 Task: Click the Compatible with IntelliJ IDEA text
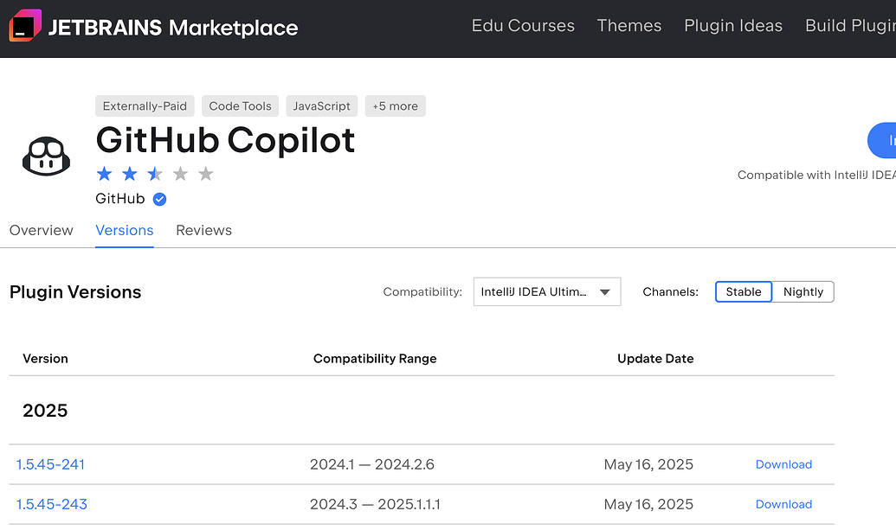tap(816, 176)
